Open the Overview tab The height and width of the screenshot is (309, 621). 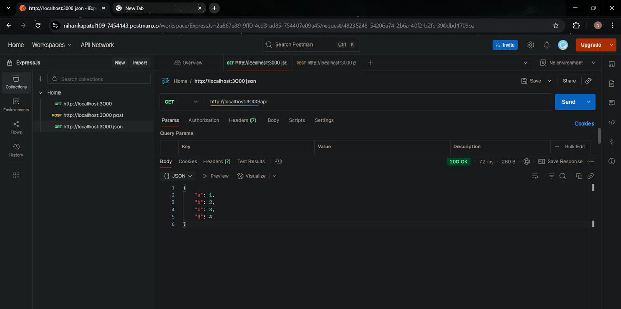click(x=188, y=63)
